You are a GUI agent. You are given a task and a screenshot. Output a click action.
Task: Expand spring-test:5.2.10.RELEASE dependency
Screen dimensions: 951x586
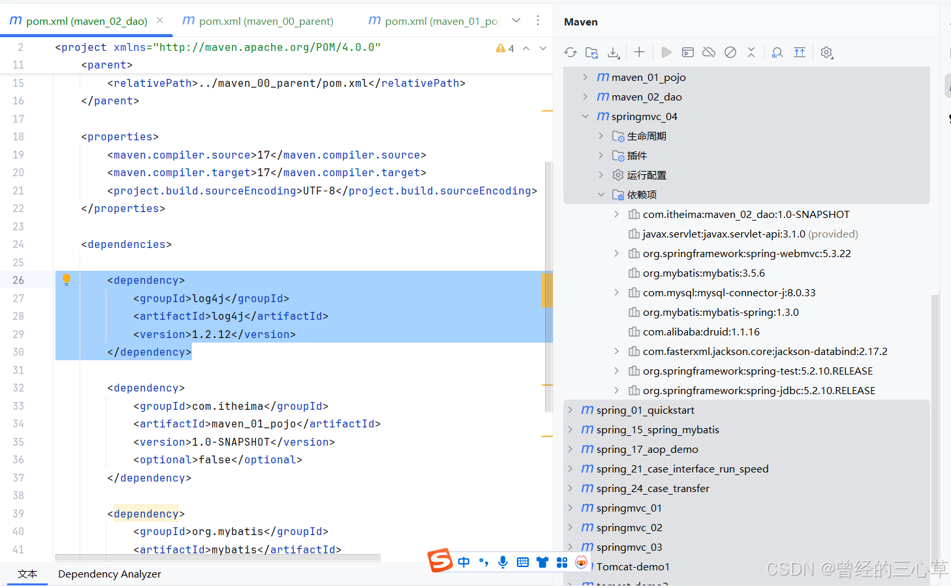pos(617,371)
